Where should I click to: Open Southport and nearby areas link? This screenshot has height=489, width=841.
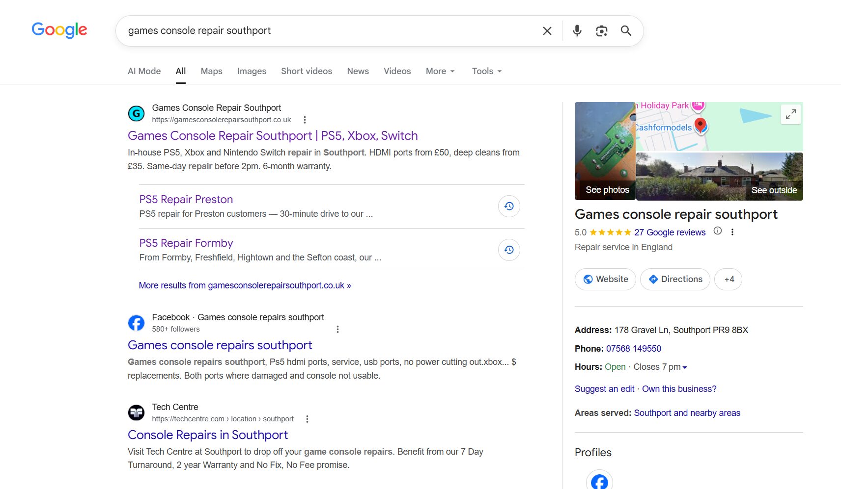(687, 413)
